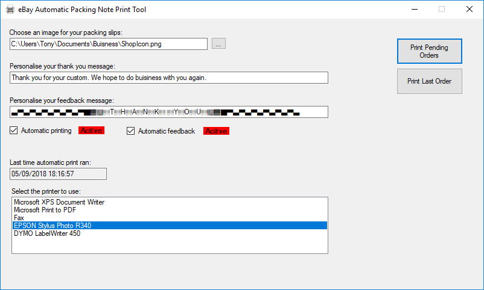Minimize the eBay Packing Note window
This screenshot has height=290, width=484.
(415, 9)
